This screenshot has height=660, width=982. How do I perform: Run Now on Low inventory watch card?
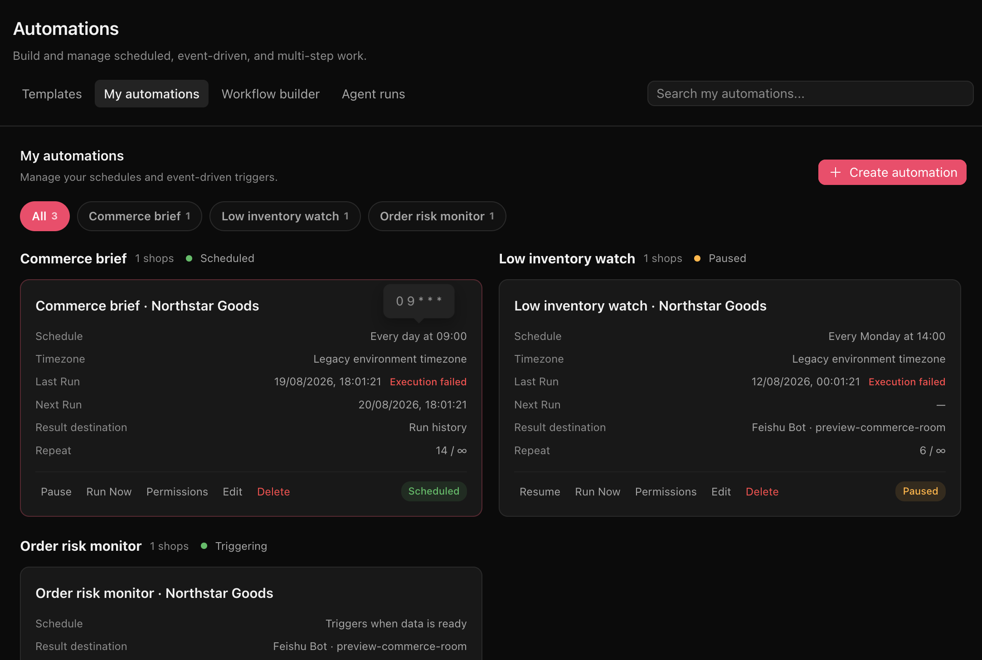[598, 492]
